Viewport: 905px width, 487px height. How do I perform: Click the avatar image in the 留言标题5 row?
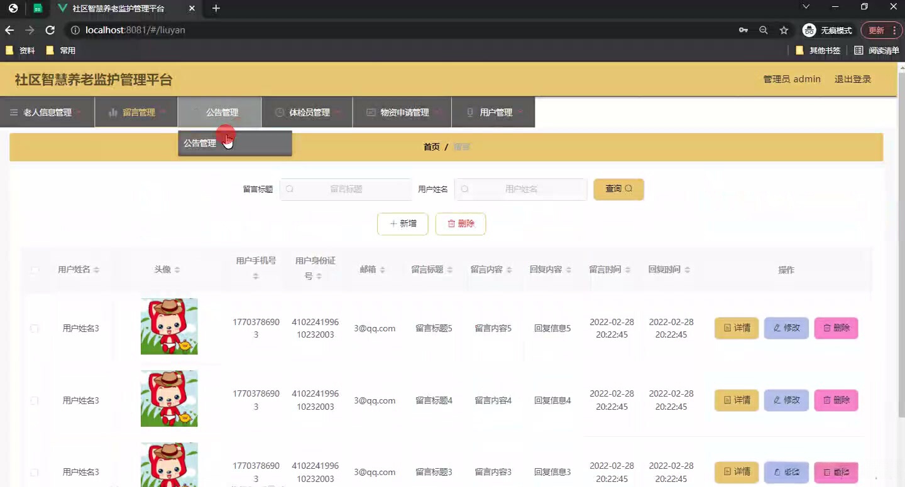pos(169,326)
